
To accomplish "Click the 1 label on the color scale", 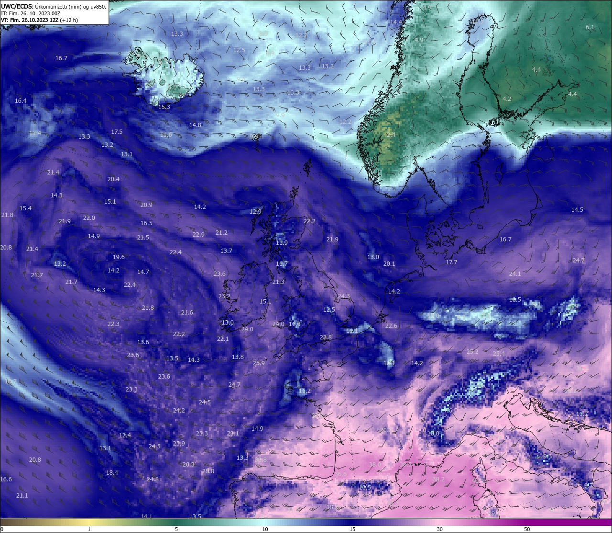I will click(x=89, y=529).
